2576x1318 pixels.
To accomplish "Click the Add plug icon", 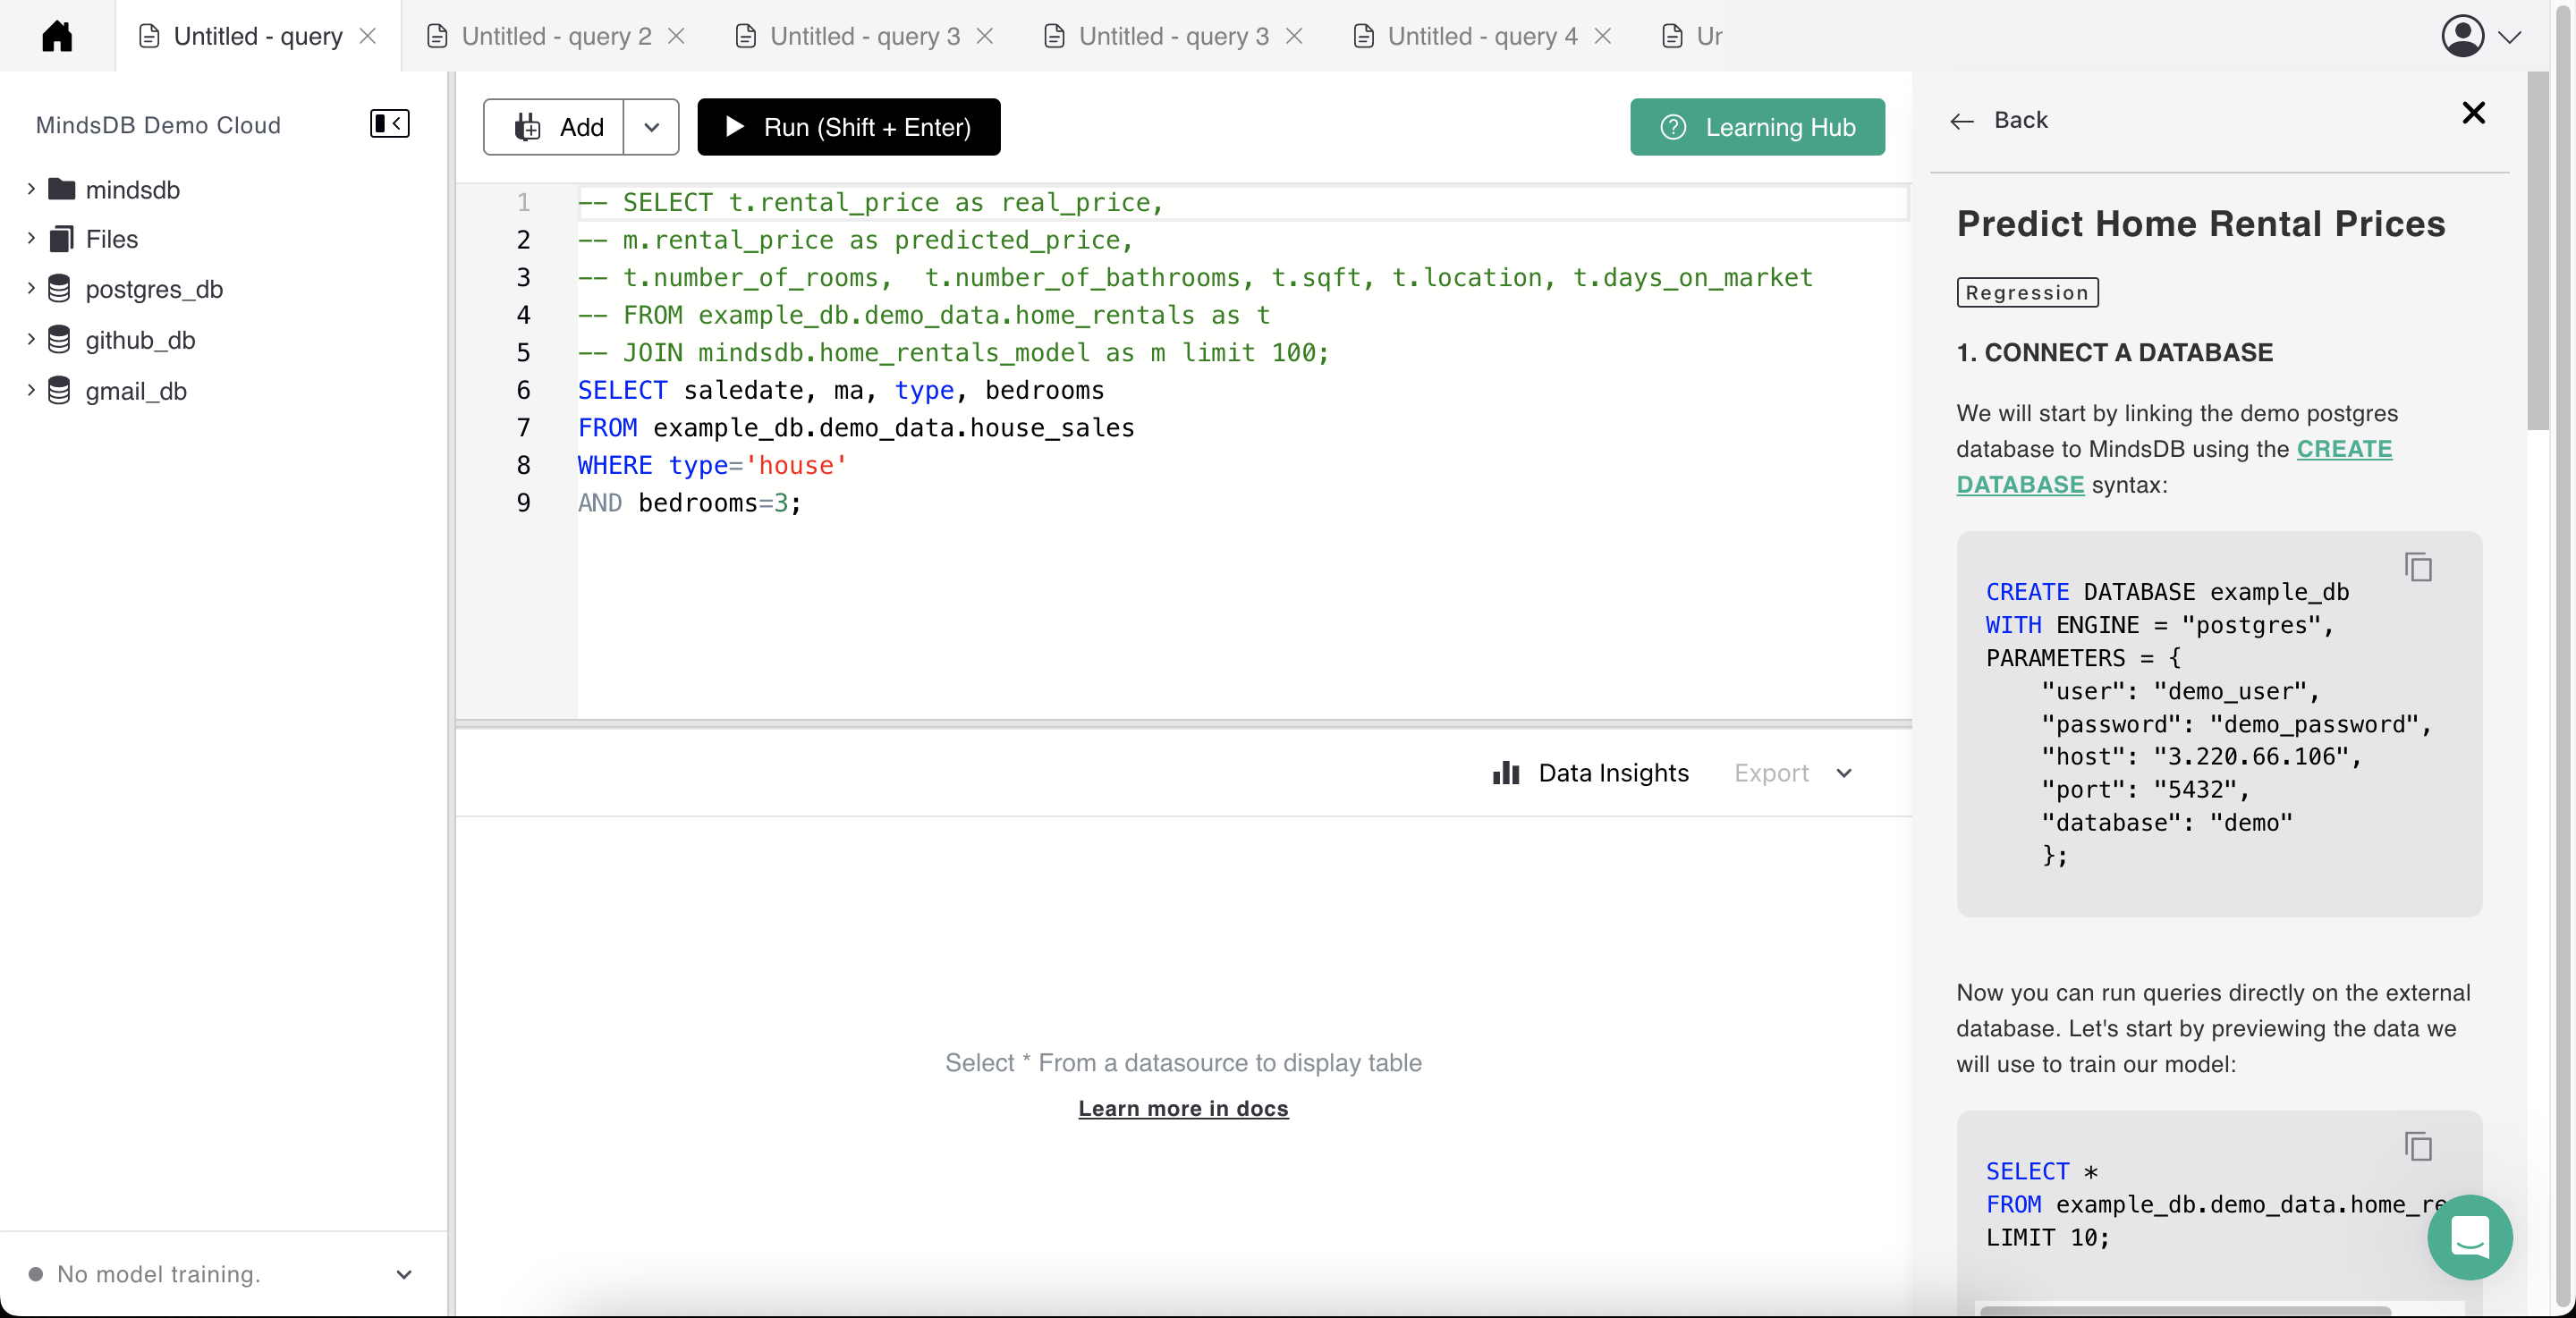I will pos(527,127).
